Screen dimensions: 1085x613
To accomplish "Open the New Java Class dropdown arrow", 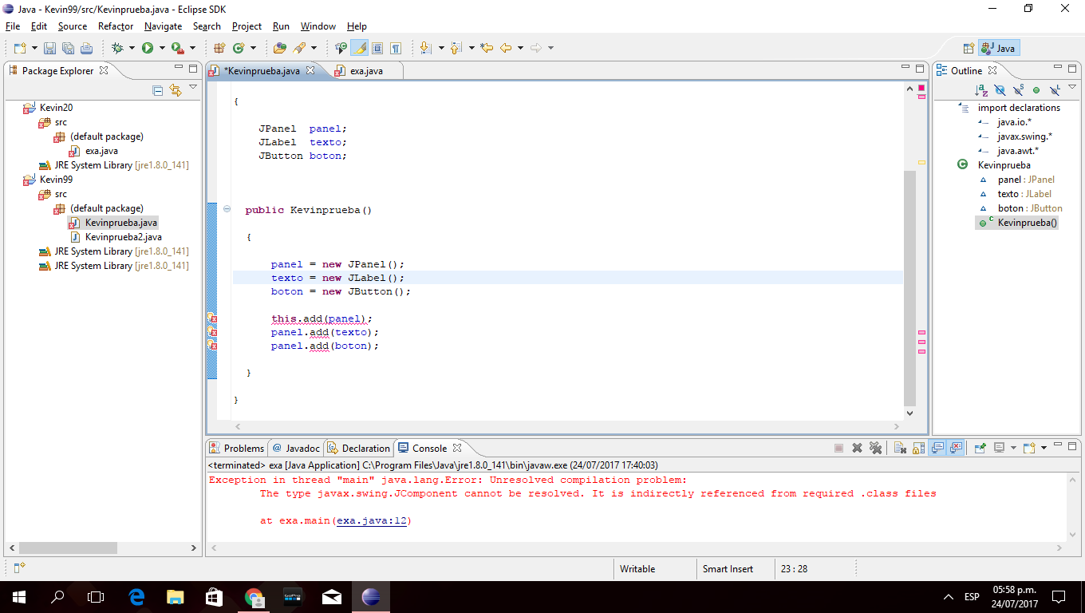I will click(x=253, y=48).
